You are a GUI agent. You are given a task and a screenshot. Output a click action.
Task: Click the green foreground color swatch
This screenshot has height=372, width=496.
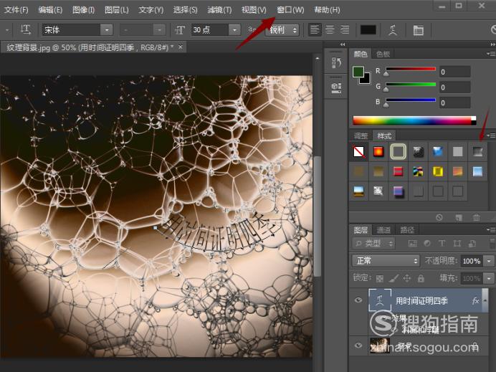click(358, 72)
